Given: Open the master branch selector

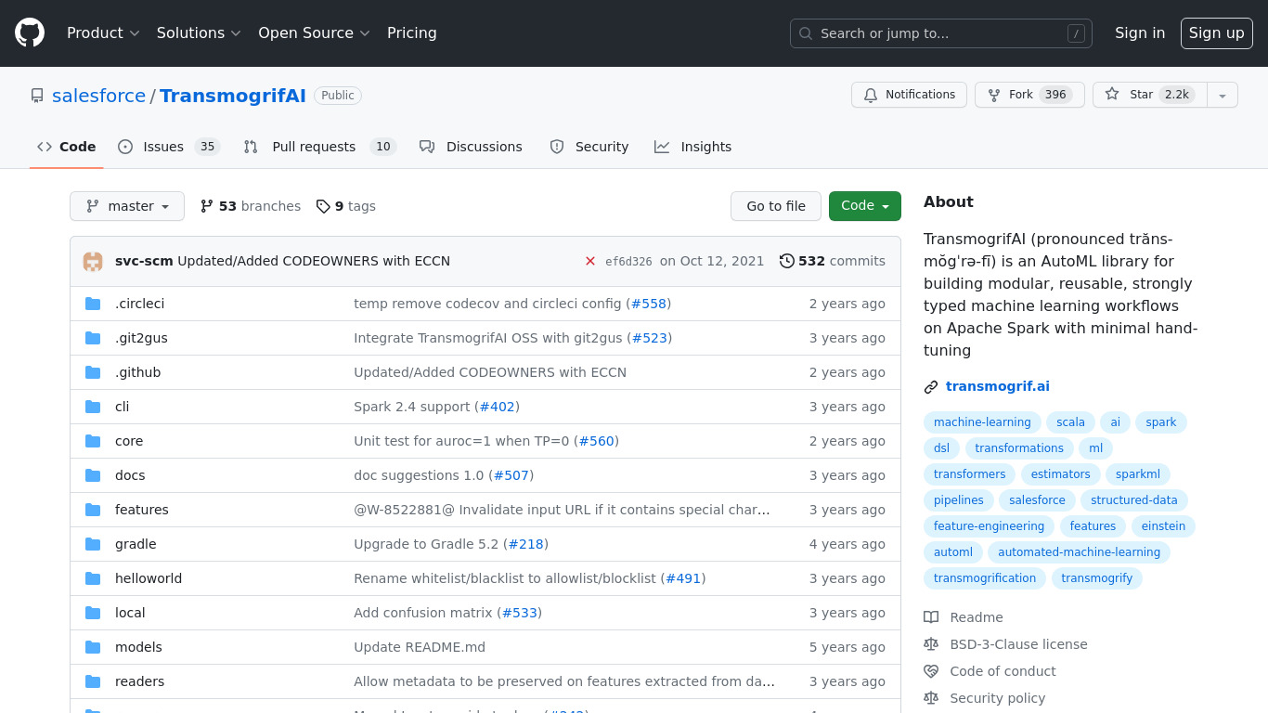Looking at the screenshot, I should (x=127, y=206).
